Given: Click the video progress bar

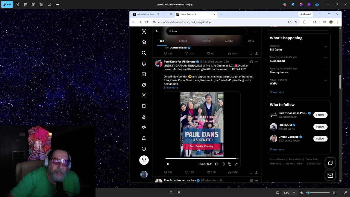Looking at the screenshot, I should click(x=202, y=158).
